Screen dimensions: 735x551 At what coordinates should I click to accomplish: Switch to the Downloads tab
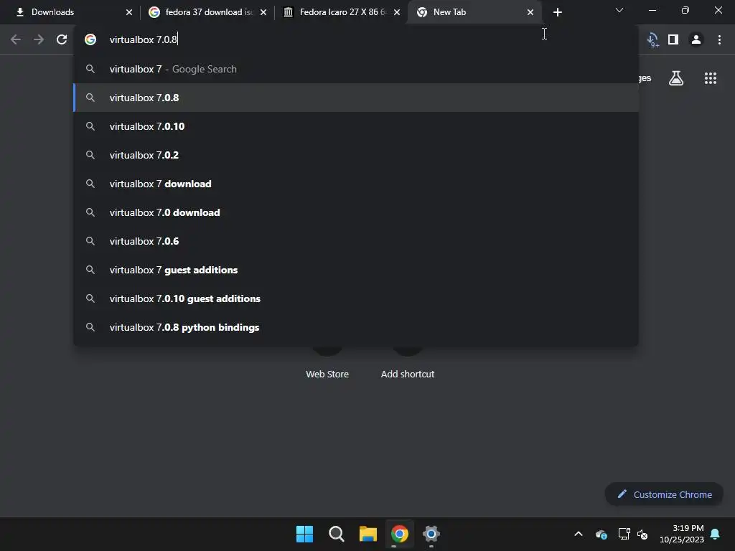tap(70, 12)
